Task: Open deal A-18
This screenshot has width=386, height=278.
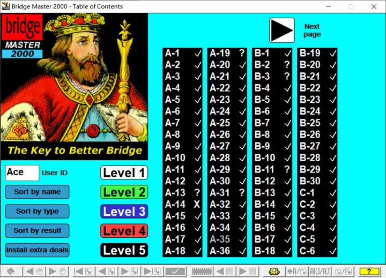Action: pyautogui.click(x=182, y=251)
